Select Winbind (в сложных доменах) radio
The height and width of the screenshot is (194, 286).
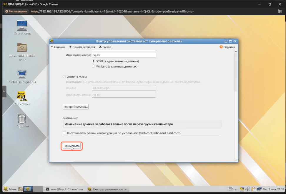tap(93, 66)
